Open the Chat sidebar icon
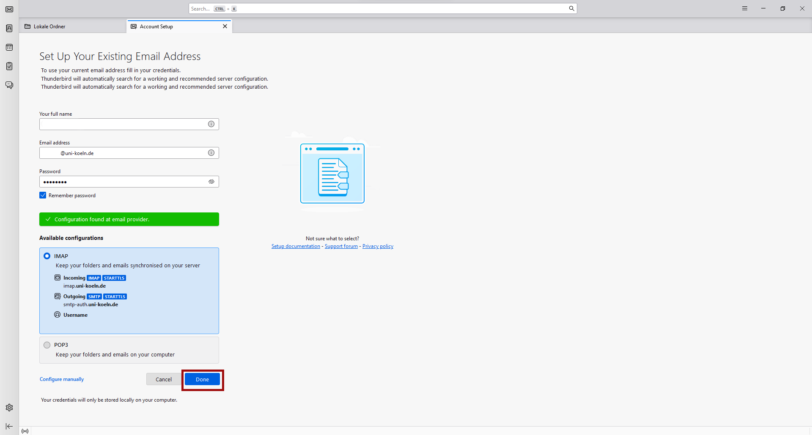The image size is (812, 435). [x=9, y=85]
